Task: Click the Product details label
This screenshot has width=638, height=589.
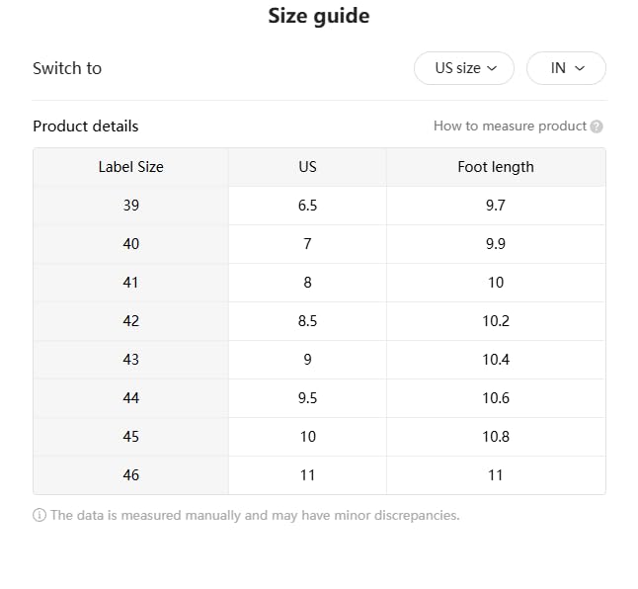Action: (86, 126)
